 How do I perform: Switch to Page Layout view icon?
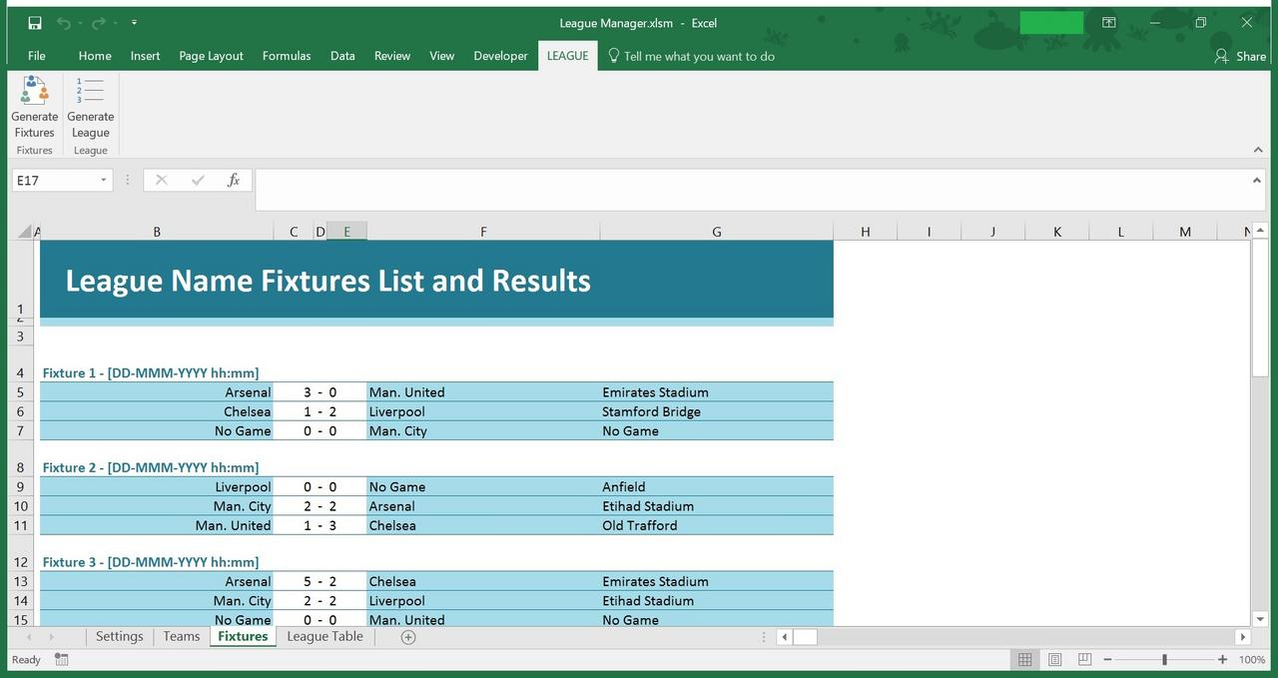(x=1053, y=659)
